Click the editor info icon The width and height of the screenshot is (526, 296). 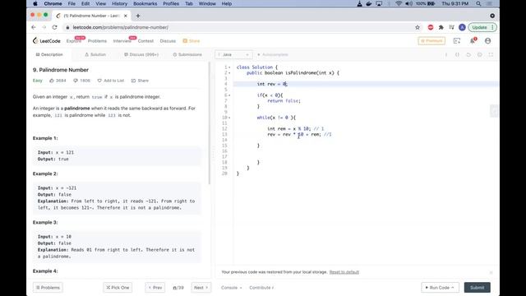pos(446,55)
